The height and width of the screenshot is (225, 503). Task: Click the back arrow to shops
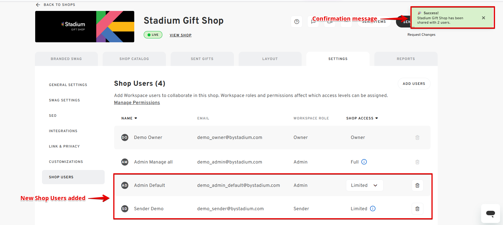click(x=38, y=5)
